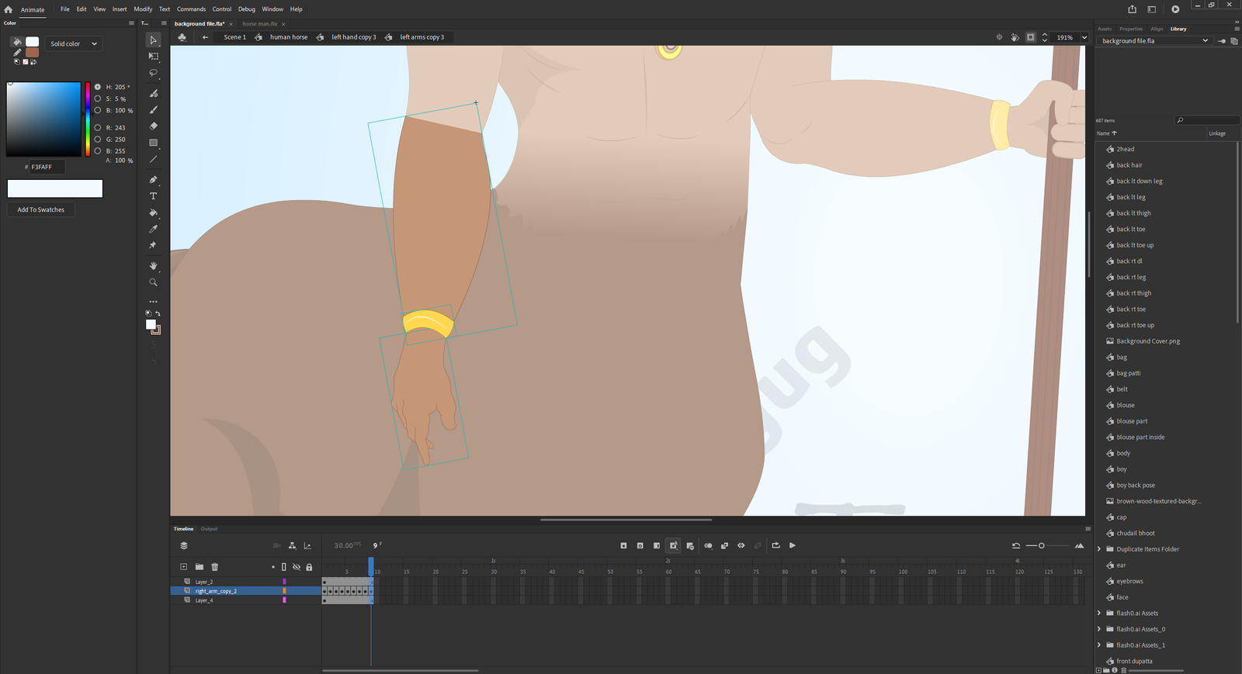The image size is (1242, 674).
Task: Expand the Duplicate Items Folder
Action: (x=1099, y=549)
